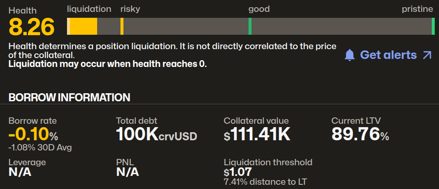Click the Leverage N/A value
The height and width of the screenshot is (189, 439).
(x=20, y=172)
